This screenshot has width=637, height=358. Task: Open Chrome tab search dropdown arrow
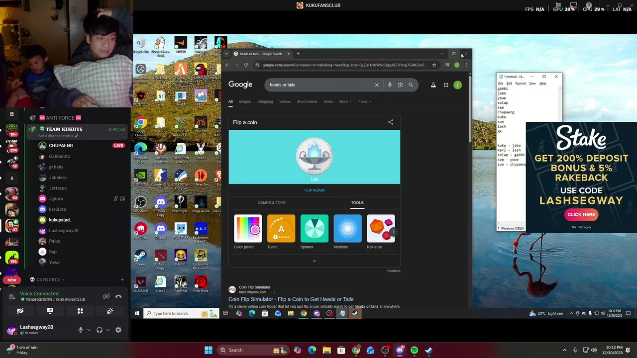click(x=226, y=54)
